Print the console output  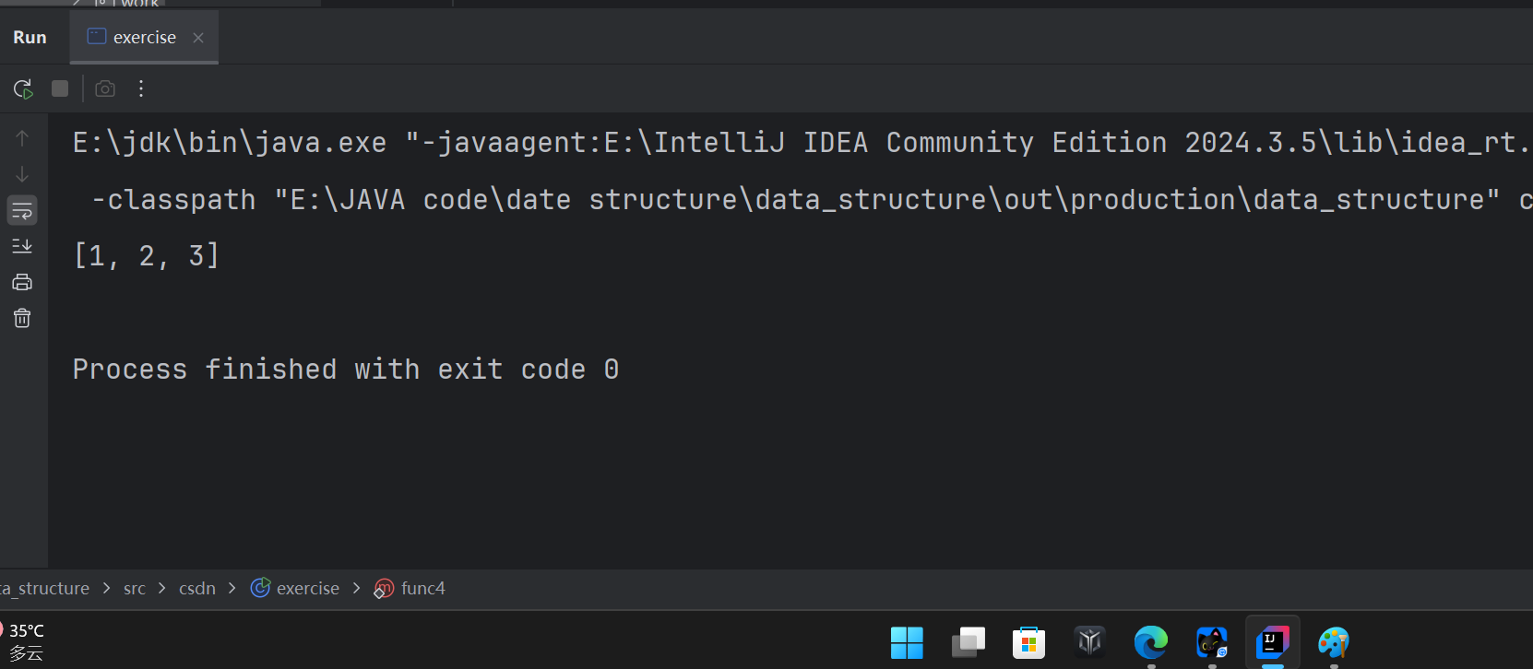pos(22,282)
